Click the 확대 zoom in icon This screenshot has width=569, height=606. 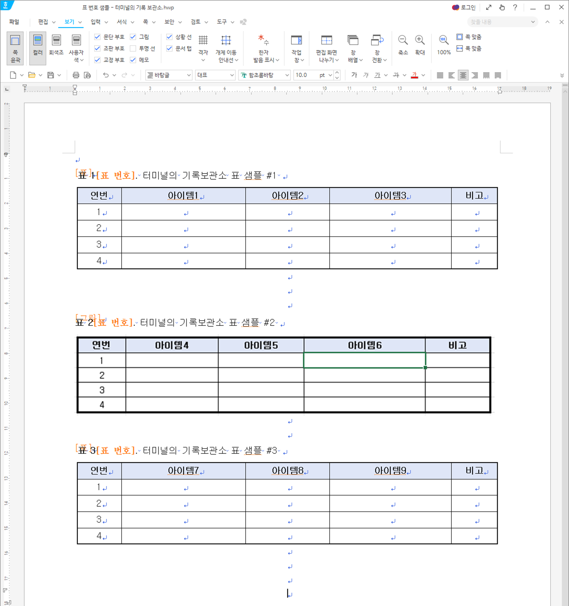tap(420, 40)
